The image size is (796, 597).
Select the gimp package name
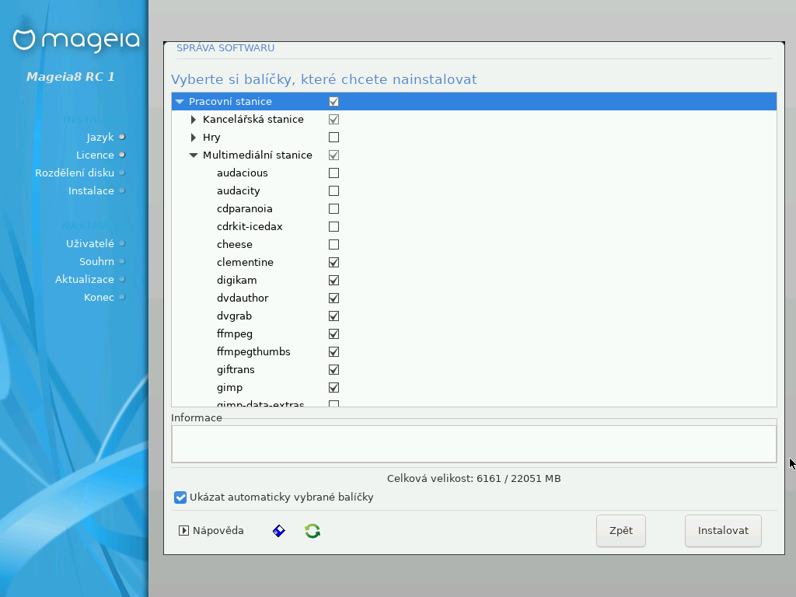(229, 388)
